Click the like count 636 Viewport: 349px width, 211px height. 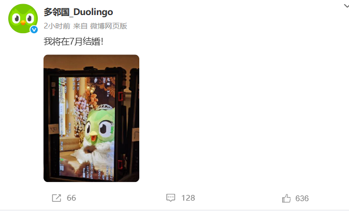coord(302,199)
